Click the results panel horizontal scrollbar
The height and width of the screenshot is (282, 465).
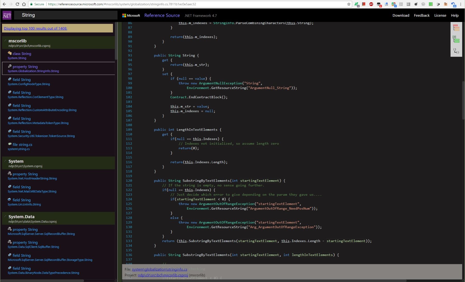coord(43,280)
